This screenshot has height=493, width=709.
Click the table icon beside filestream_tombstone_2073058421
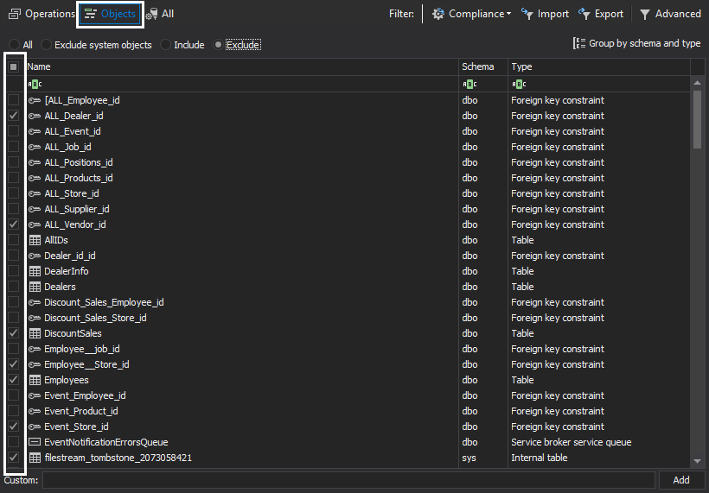(35, 458)
